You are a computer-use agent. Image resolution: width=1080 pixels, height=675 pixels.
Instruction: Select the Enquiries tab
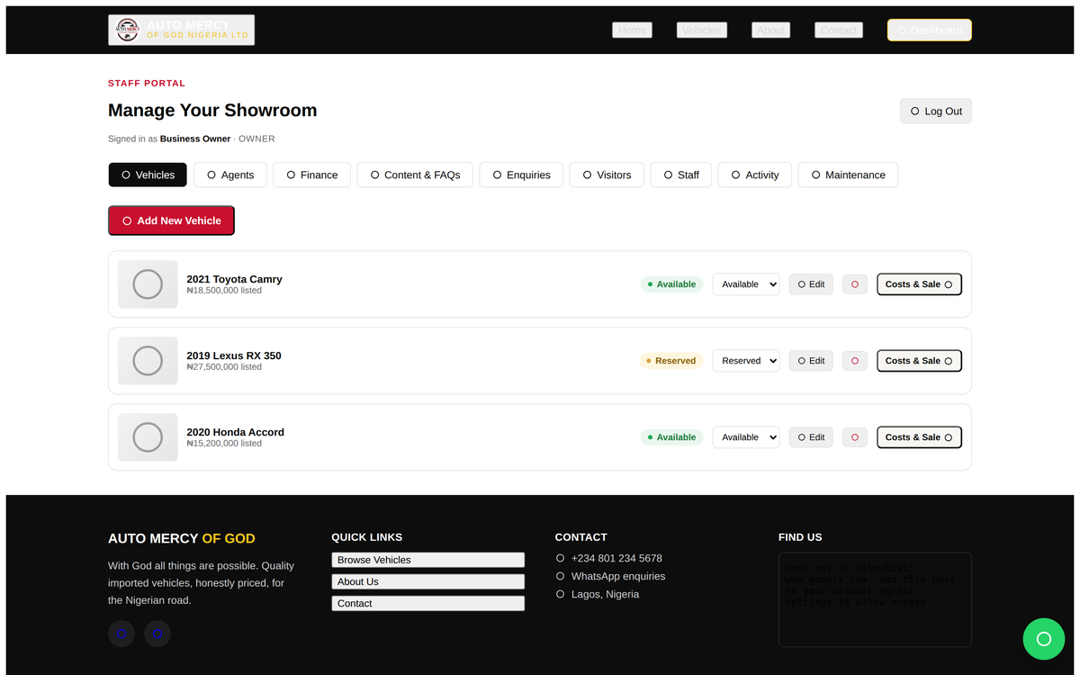[x=521, y=175]
